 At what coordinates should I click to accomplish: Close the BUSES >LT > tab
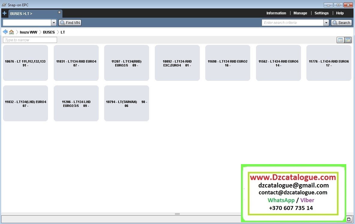[59, 12]
